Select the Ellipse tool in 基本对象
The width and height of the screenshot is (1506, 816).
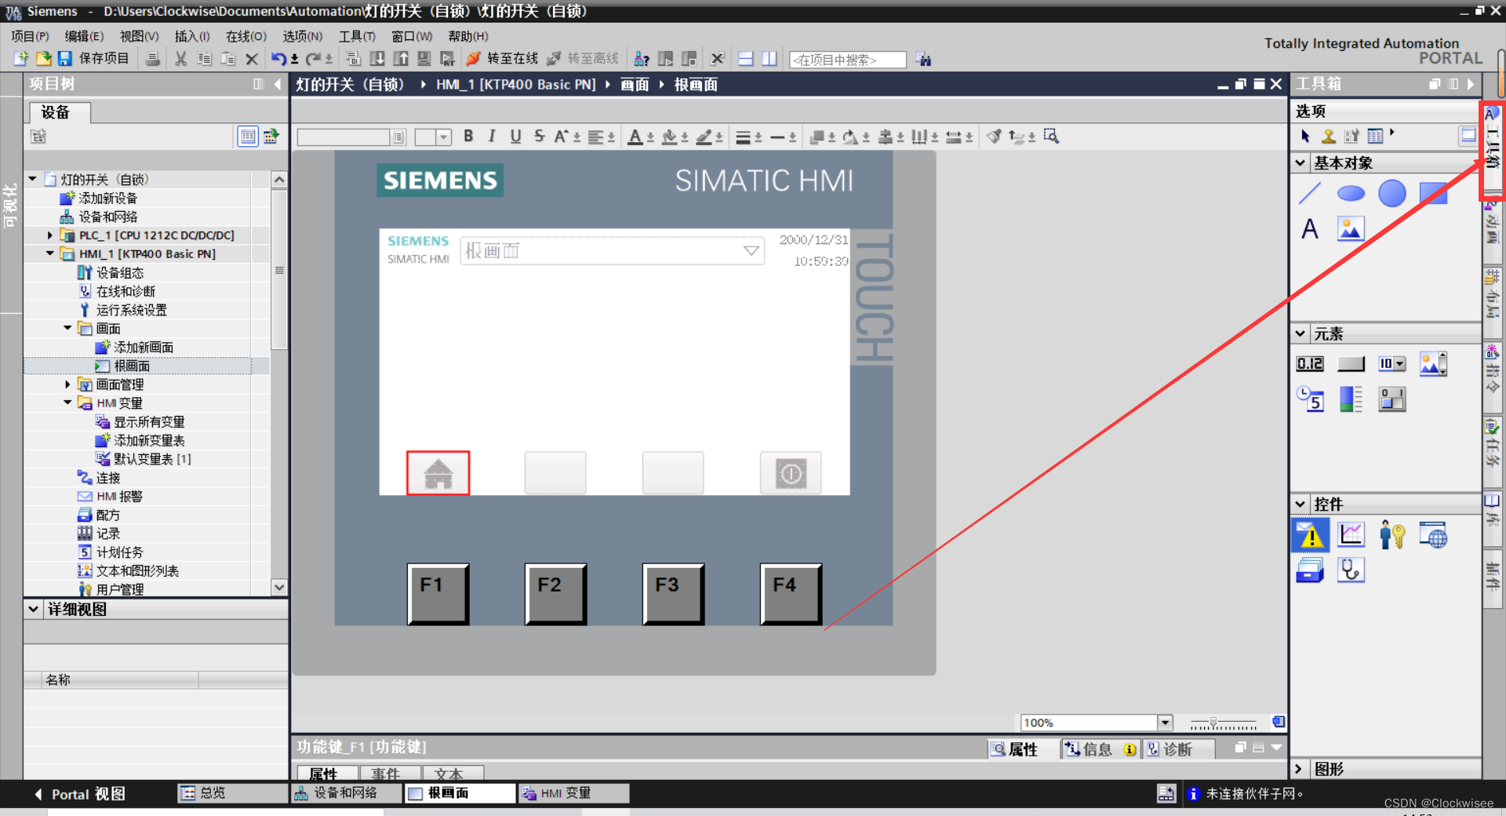point(1351,193)
